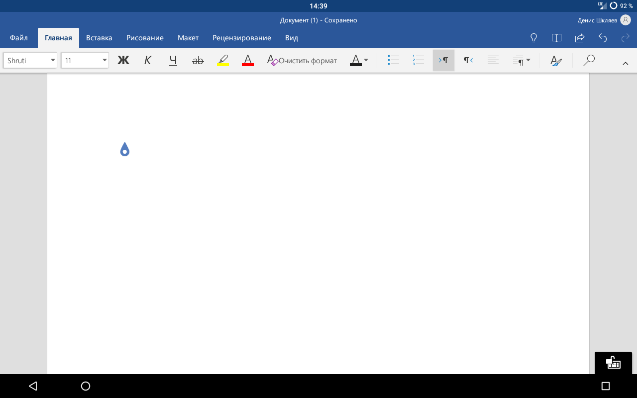This screenshot has height=398, width=637.
Task: Open text styles gallery icon
Action: coord(556,60)
